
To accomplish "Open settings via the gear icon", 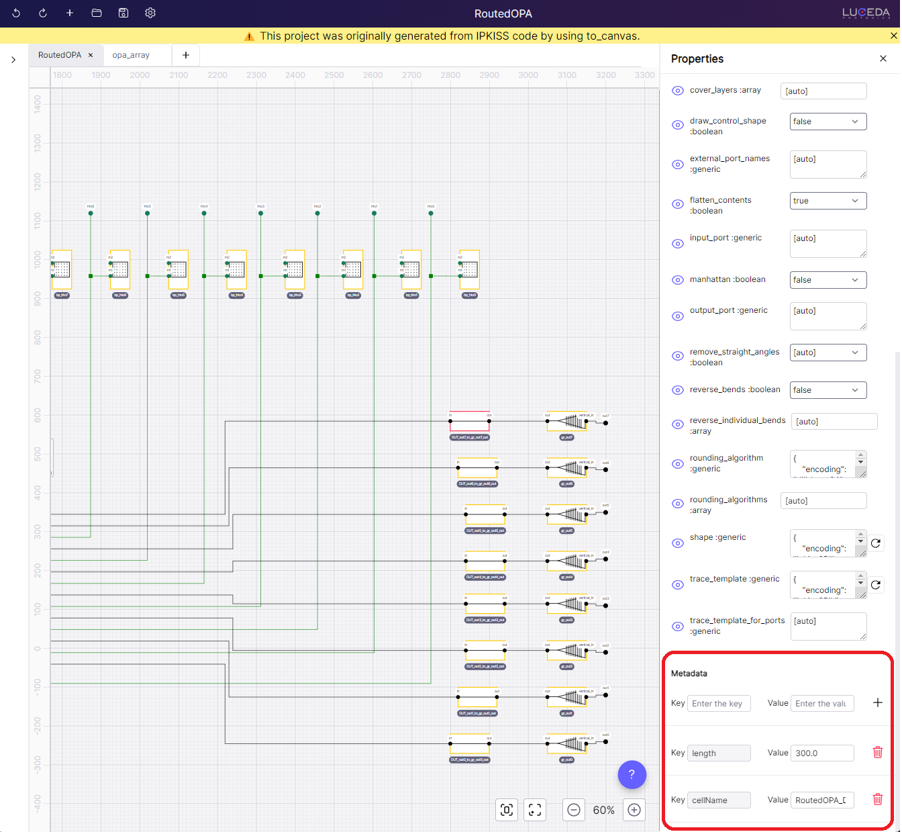I will [150, 13].
